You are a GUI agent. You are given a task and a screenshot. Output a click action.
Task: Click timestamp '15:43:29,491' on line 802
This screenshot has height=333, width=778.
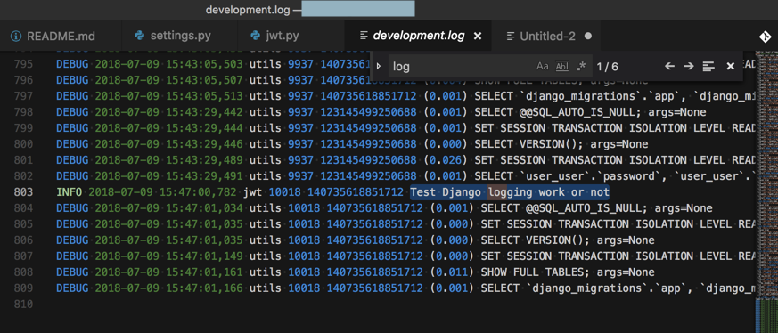204,176
